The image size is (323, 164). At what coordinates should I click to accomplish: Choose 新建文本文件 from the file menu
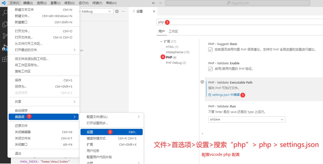(44, 10)
